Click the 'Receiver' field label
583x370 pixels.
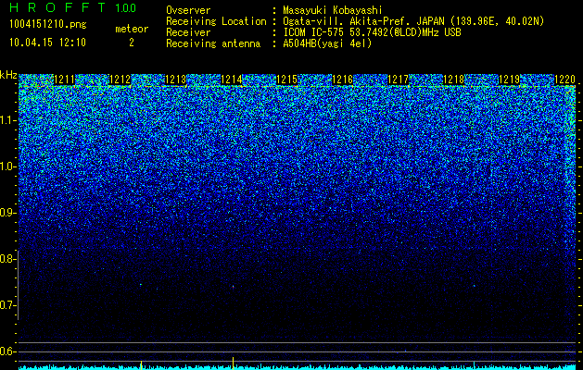(x=188, y=32)
